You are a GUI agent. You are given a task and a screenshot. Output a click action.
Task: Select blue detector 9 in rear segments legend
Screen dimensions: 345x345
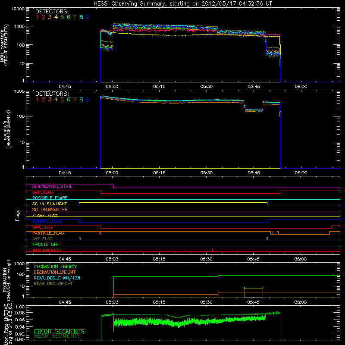88,100
